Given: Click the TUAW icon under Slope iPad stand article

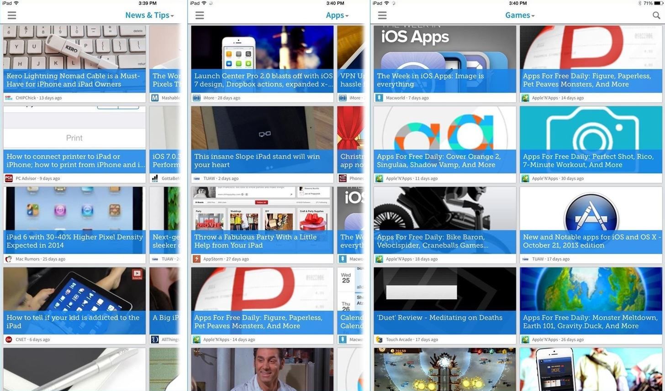Looking at the screenshot, I should pos(196,178).
